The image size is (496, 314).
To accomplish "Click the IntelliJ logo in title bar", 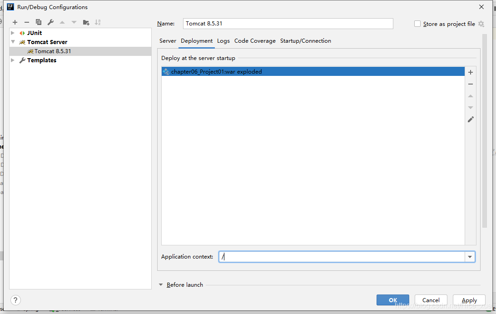I will tap(10, 7).
